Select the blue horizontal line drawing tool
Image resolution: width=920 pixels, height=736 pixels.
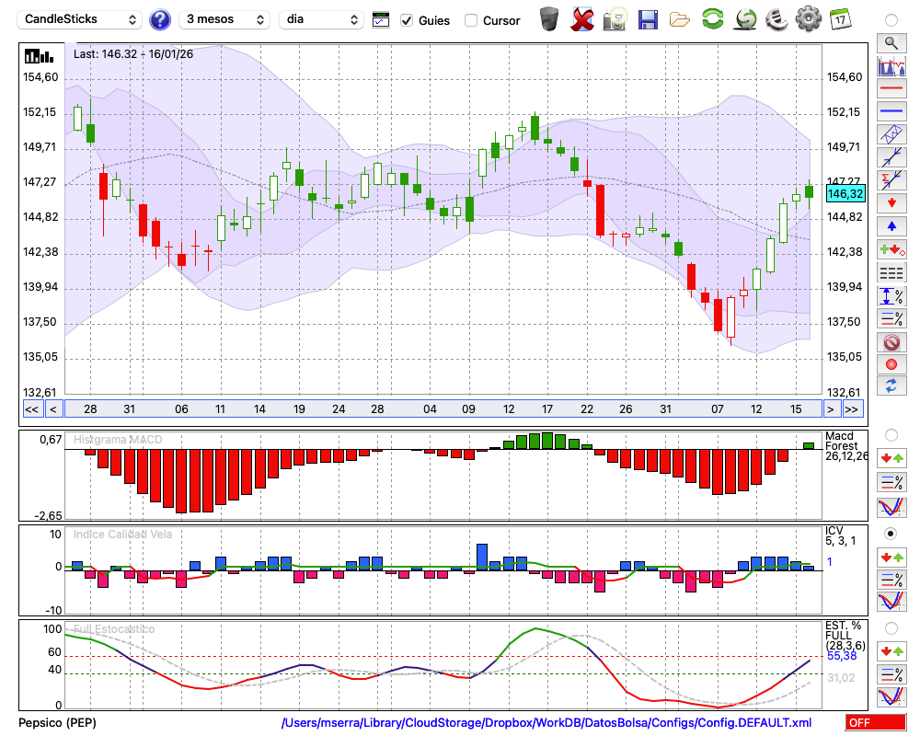[x=891, y=111]
